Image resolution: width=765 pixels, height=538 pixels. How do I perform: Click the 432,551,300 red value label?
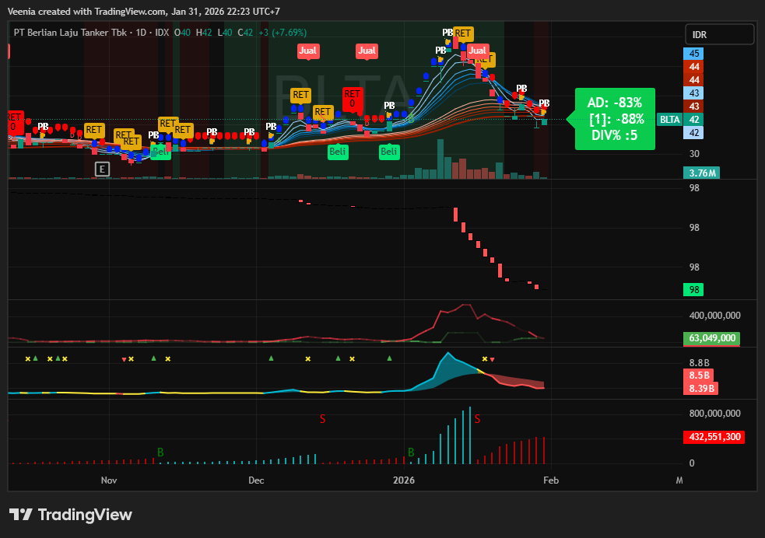[714, 437]
